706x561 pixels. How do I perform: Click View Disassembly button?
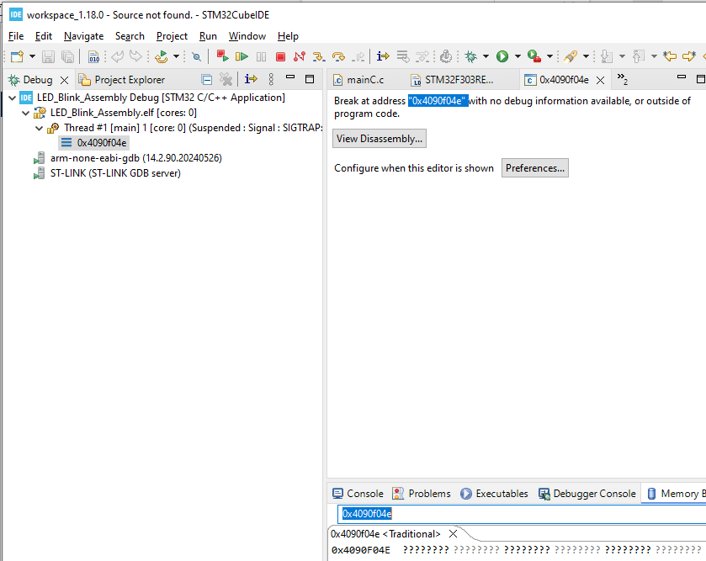tap(380, 139)
